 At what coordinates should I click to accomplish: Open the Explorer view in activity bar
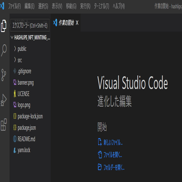coord(4,26)
